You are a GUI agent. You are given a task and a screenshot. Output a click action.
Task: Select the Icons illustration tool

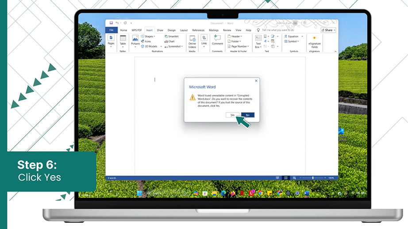point(146,41)
